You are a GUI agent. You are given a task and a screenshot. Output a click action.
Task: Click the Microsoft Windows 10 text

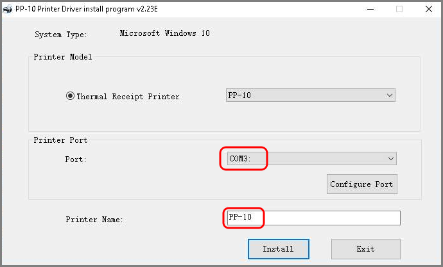click(x=164, y=33)
